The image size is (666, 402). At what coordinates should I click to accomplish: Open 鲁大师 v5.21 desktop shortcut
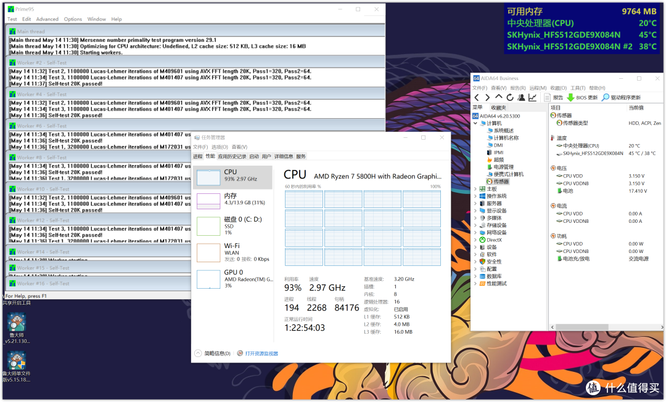17,328
